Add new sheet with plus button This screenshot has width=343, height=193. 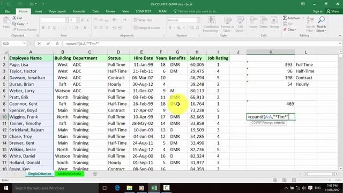[x=95, y=174]
